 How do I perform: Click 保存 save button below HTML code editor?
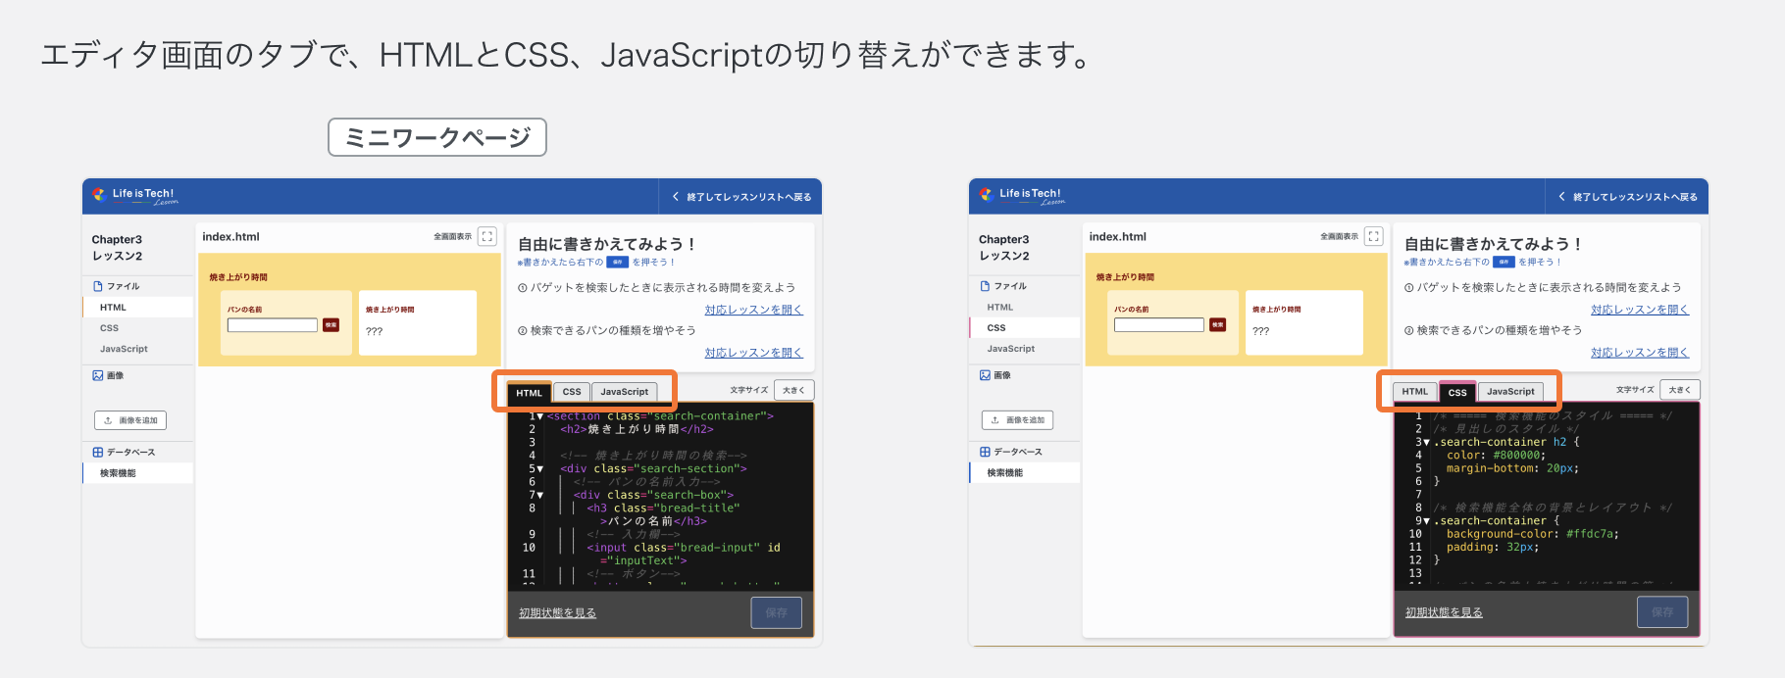coord(777,612)
